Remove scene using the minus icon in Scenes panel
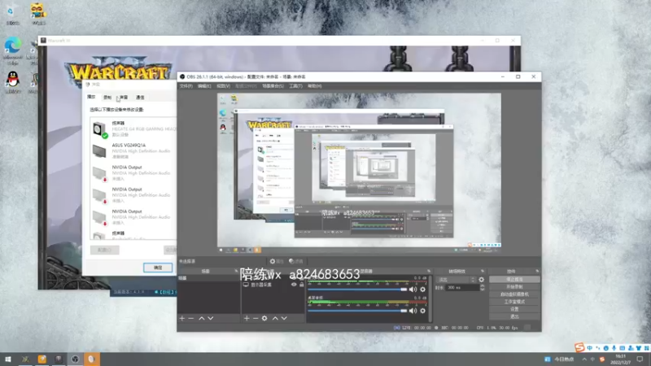Viewport: 651px width, 366px height. tap(191, 318)
